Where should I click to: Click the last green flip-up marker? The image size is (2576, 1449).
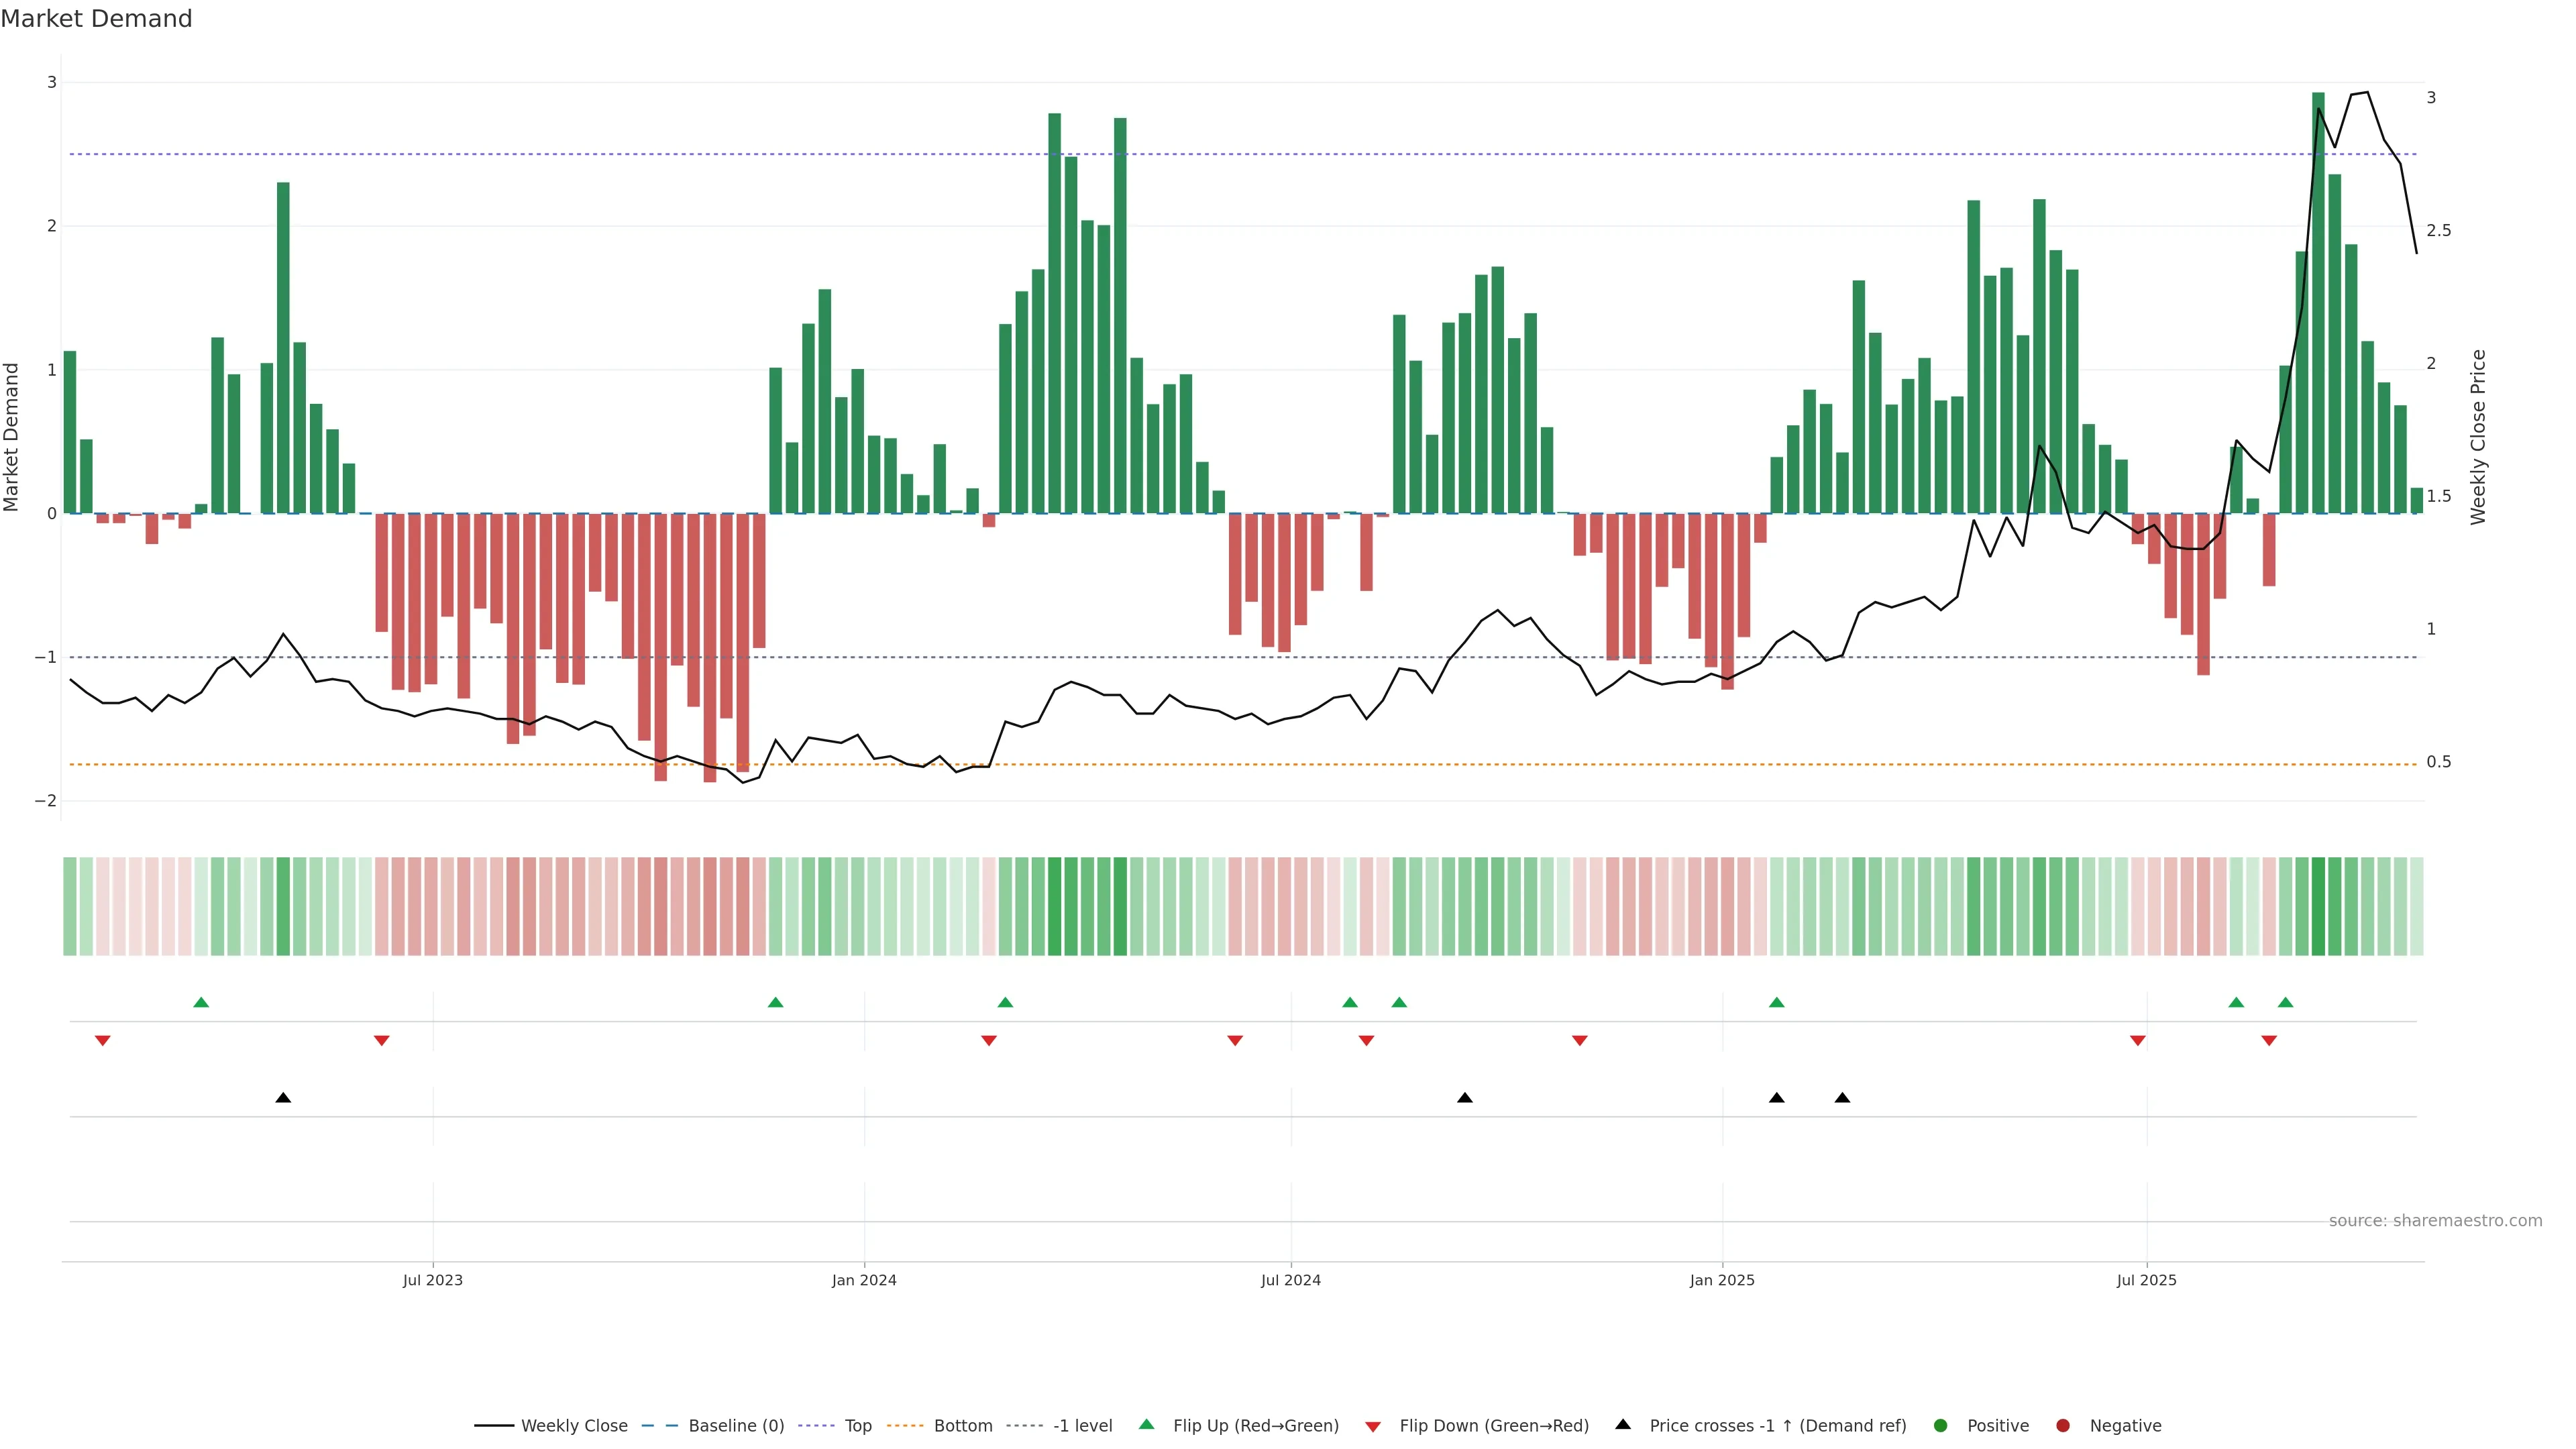pos(2285,1002)
